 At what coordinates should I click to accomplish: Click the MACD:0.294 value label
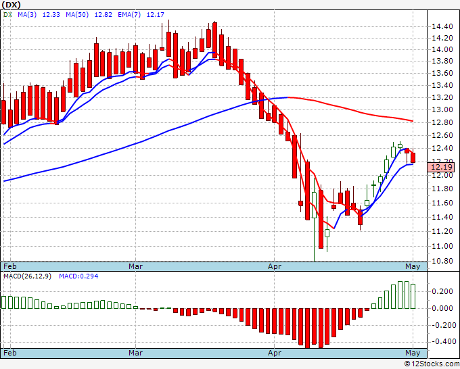click(78, 276)
